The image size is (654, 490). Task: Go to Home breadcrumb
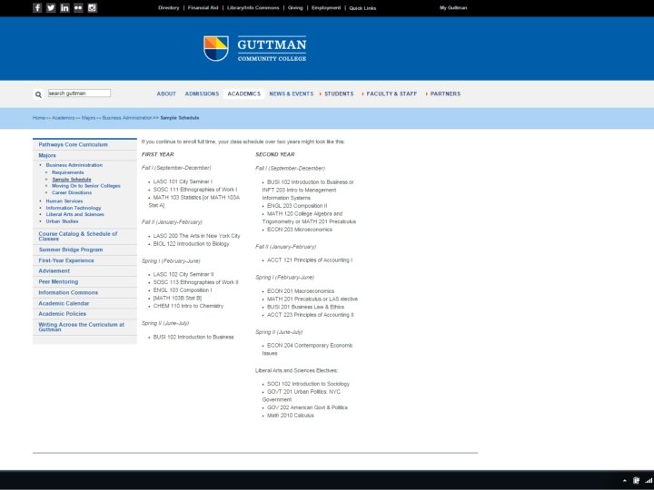click(x=39, y=118)
